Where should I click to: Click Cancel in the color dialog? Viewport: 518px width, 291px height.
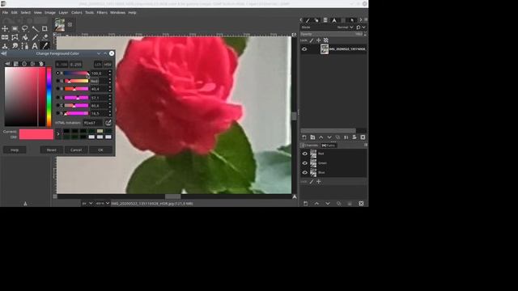76,150
